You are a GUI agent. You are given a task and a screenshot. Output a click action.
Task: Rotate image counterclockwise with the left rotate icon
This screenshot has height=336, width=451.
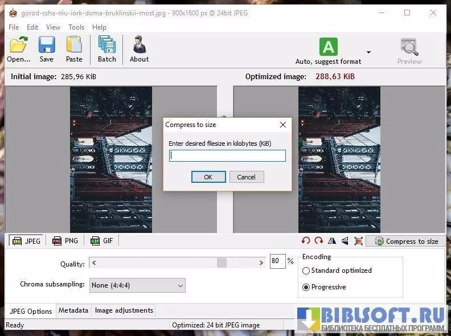306,241
